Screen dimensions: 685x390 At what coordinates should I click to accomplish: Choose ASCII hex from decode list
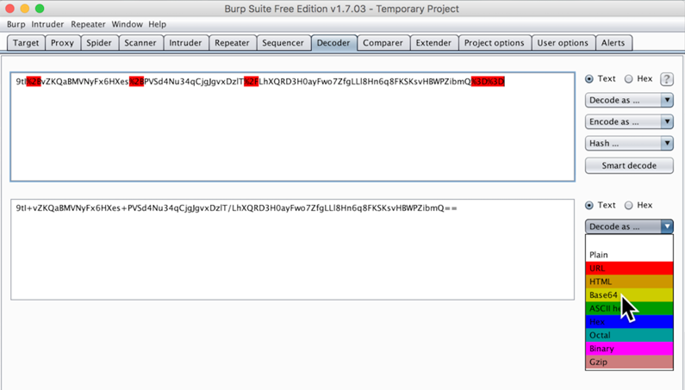tap(629, 308)
